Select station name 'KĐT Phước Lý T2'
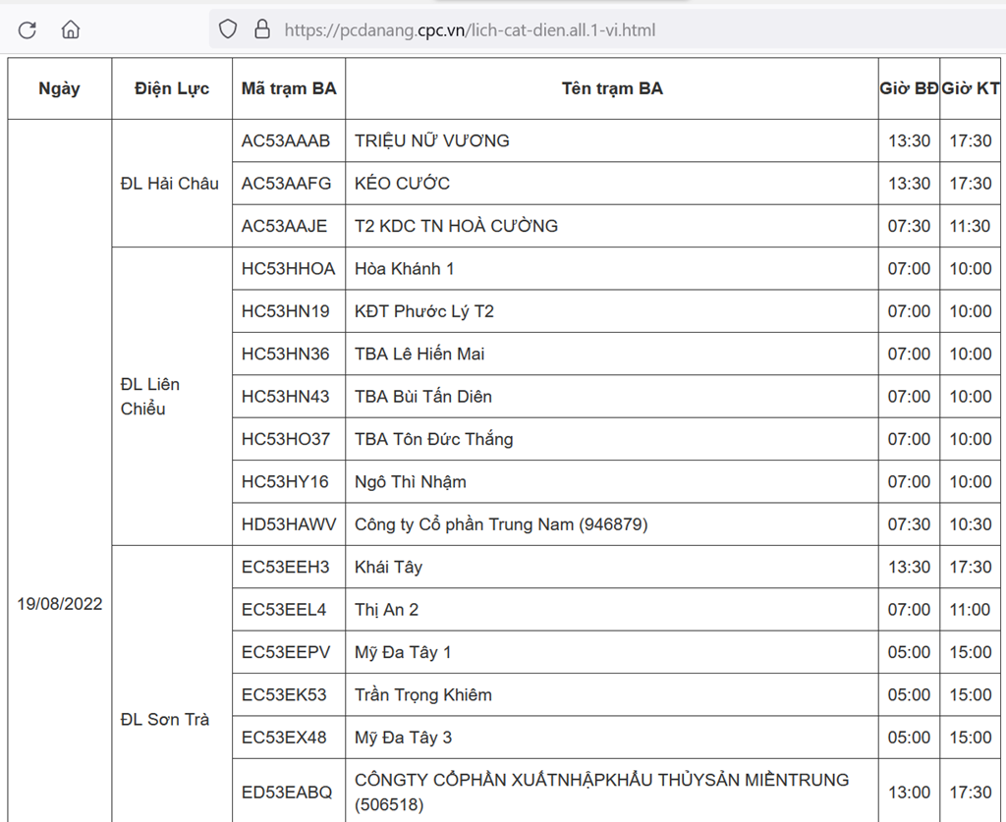Image resolution: width=1006 pixels, height=822 pixels. point(424,311)
